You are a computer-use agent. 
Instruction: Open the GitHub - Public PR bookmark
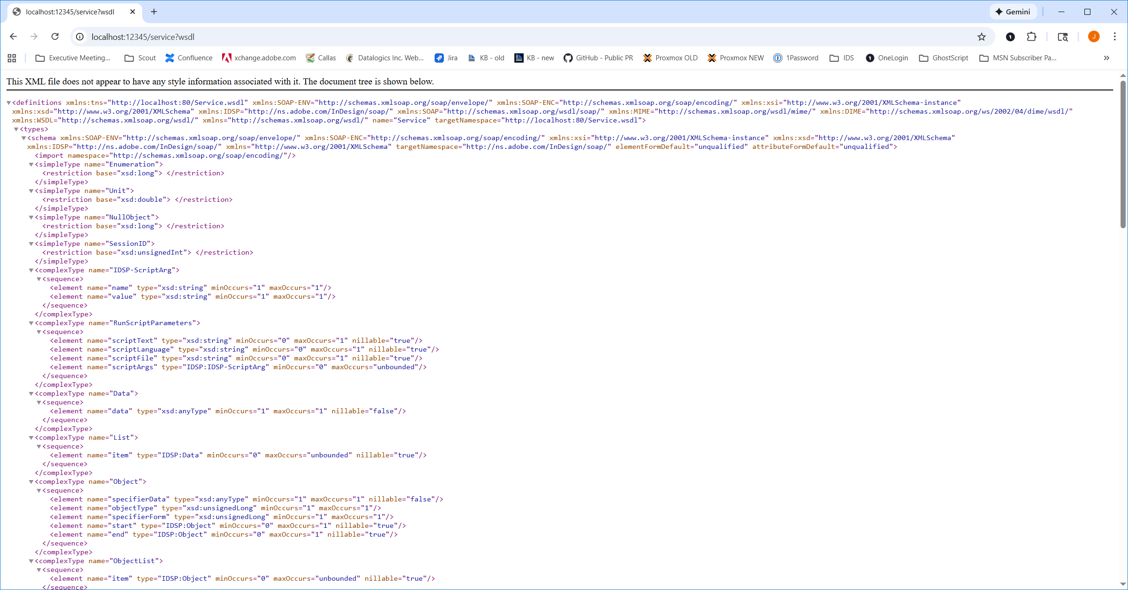[598, 58]
